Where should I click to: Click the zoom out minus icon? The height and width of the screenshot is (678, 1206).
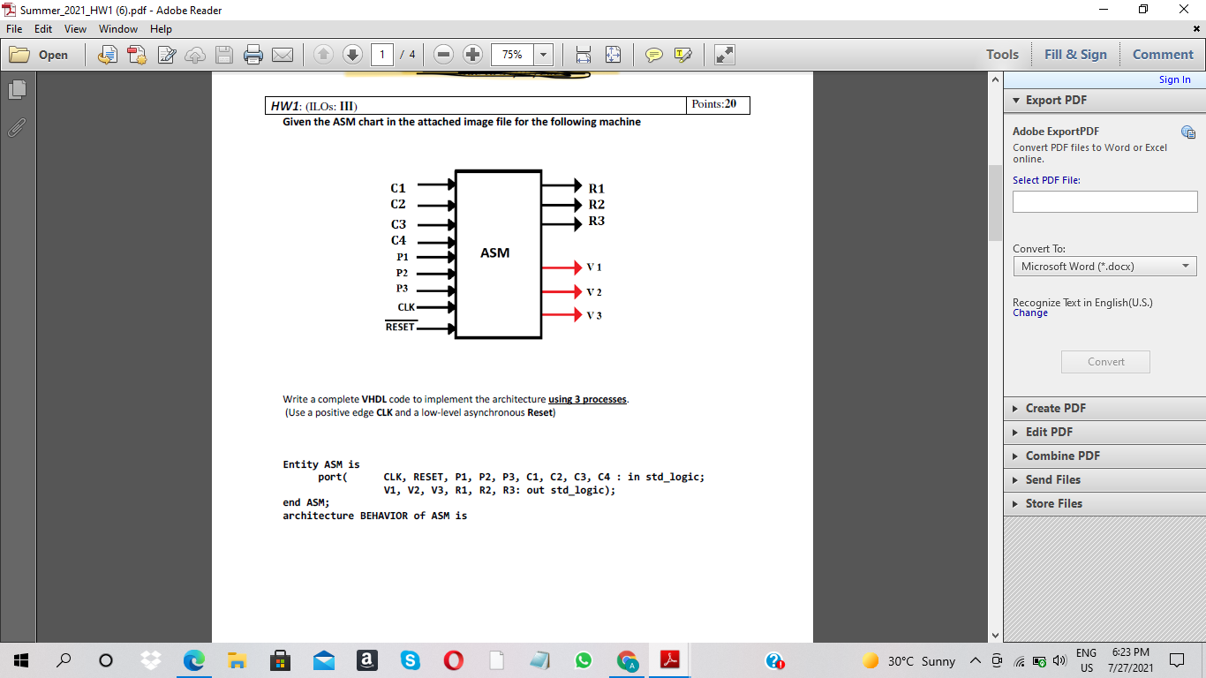click(443, 54)
